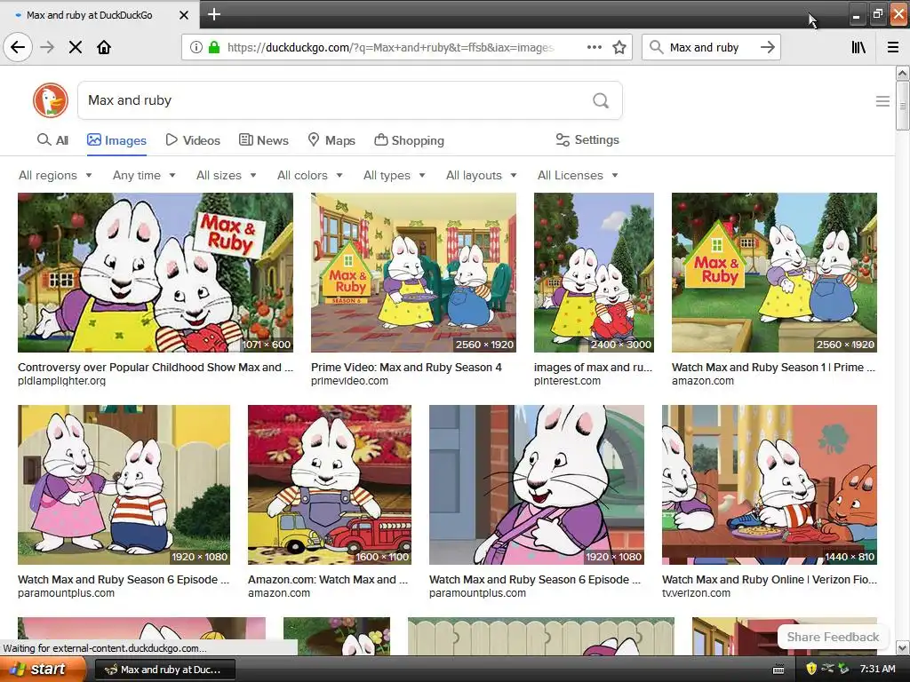Expand the All layouts filter
This screenshot has height=682, width=910.
[x=481, y=175]
